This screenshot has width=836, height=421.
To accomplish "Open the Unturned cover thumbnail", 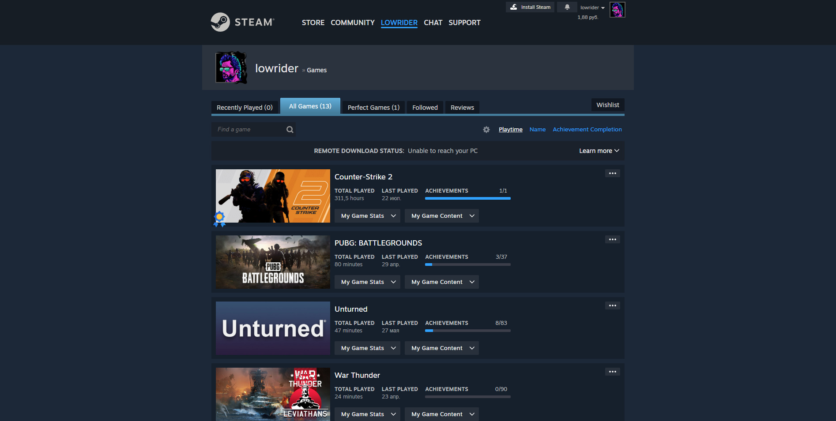I will 273,328.
